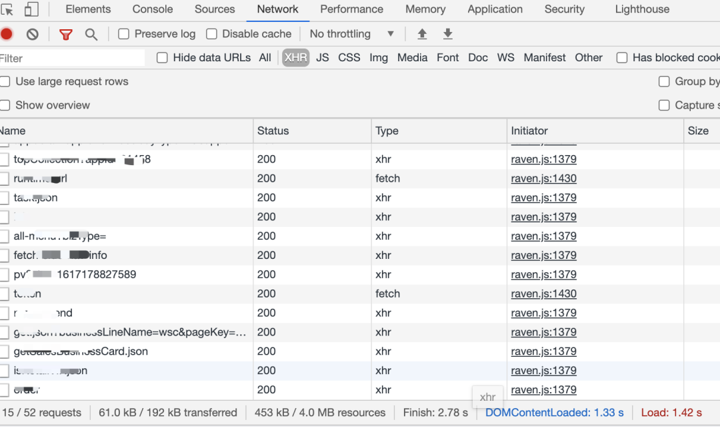
Task: Open raven.js:1379 link in getSalesBusinessCard.json row
Action: click(x=544, y=351)
